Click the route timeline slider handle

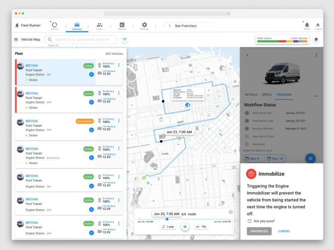[x=167, y=219]
